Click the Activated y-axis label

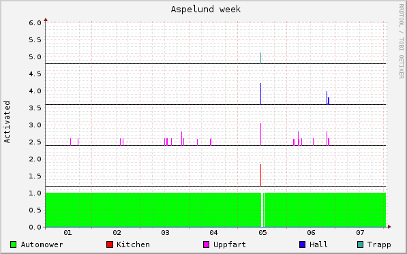click(7, 122)
